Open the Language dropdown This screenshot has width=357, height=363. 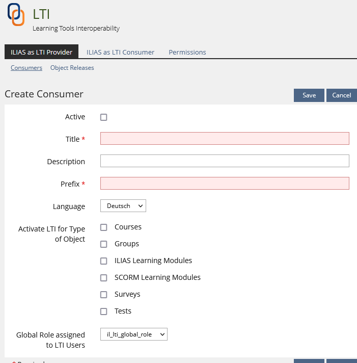(x=123, y=206)
